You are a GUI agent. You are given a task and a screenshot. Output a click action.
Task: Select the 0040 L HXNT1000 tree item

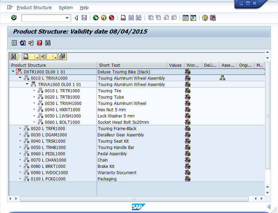tap(62, 110)
